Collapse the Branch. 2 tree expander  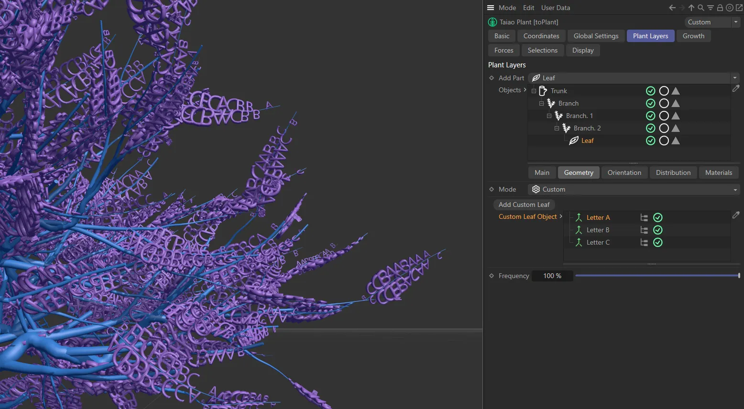tap(557, 128)
